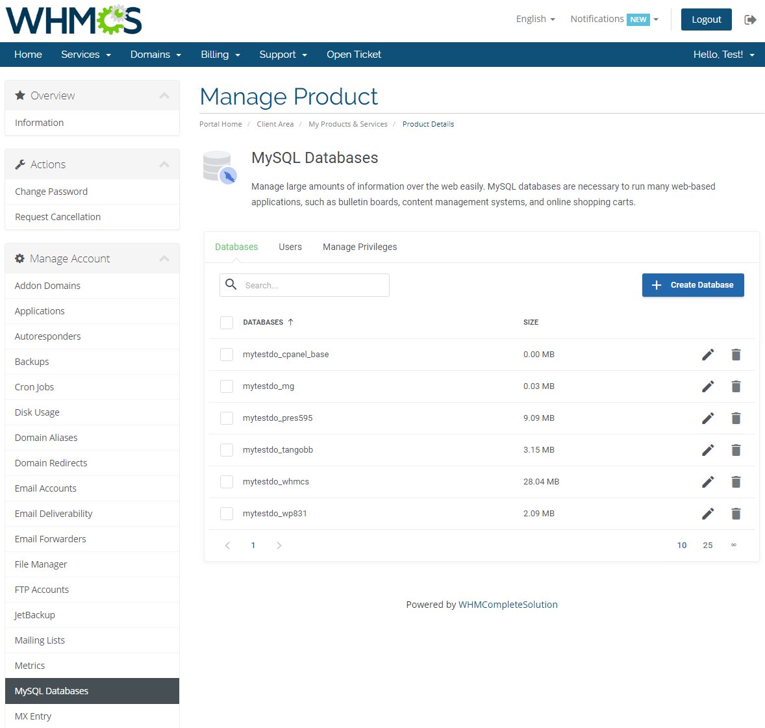This screenshot has width=765, height=728.
Task: Open the Powered by WHMCompleteSolution link
Action: point(508,604)
